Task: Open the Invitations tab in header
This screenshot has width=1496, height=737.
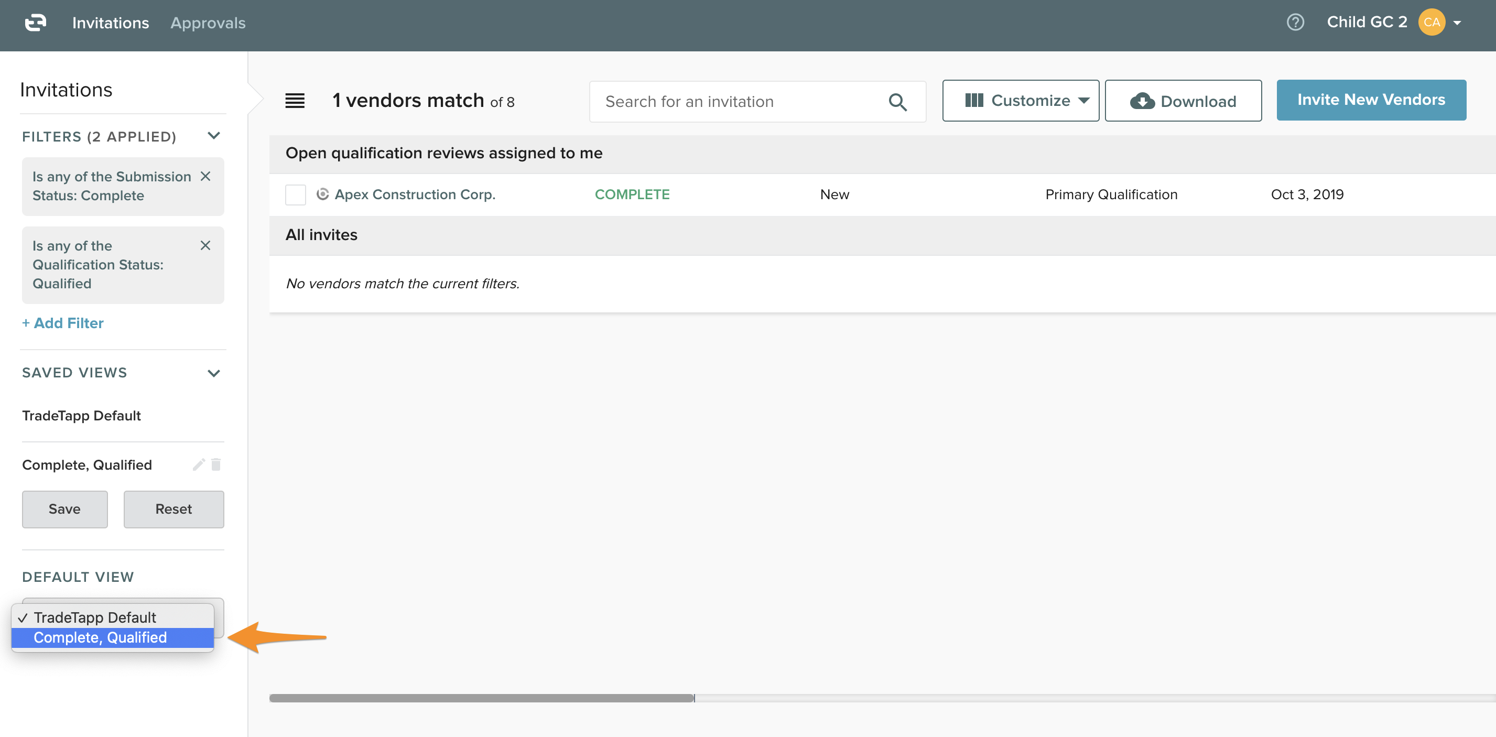Action: (111, 23)
